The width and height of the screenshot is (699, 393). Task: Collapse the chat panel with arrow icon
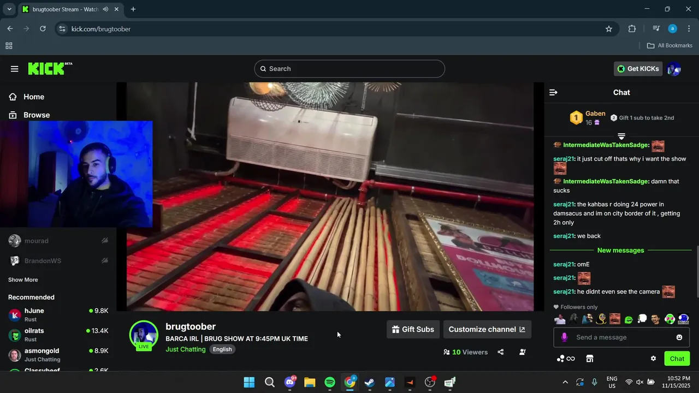pyautogui.click(x=553, y=92)
